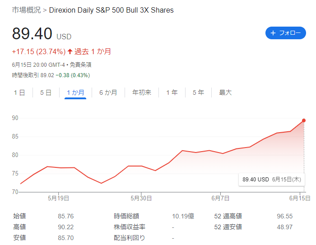Click the 5月30日 marker on chart axis
316x245 pixels.
(x=141, y=198)
